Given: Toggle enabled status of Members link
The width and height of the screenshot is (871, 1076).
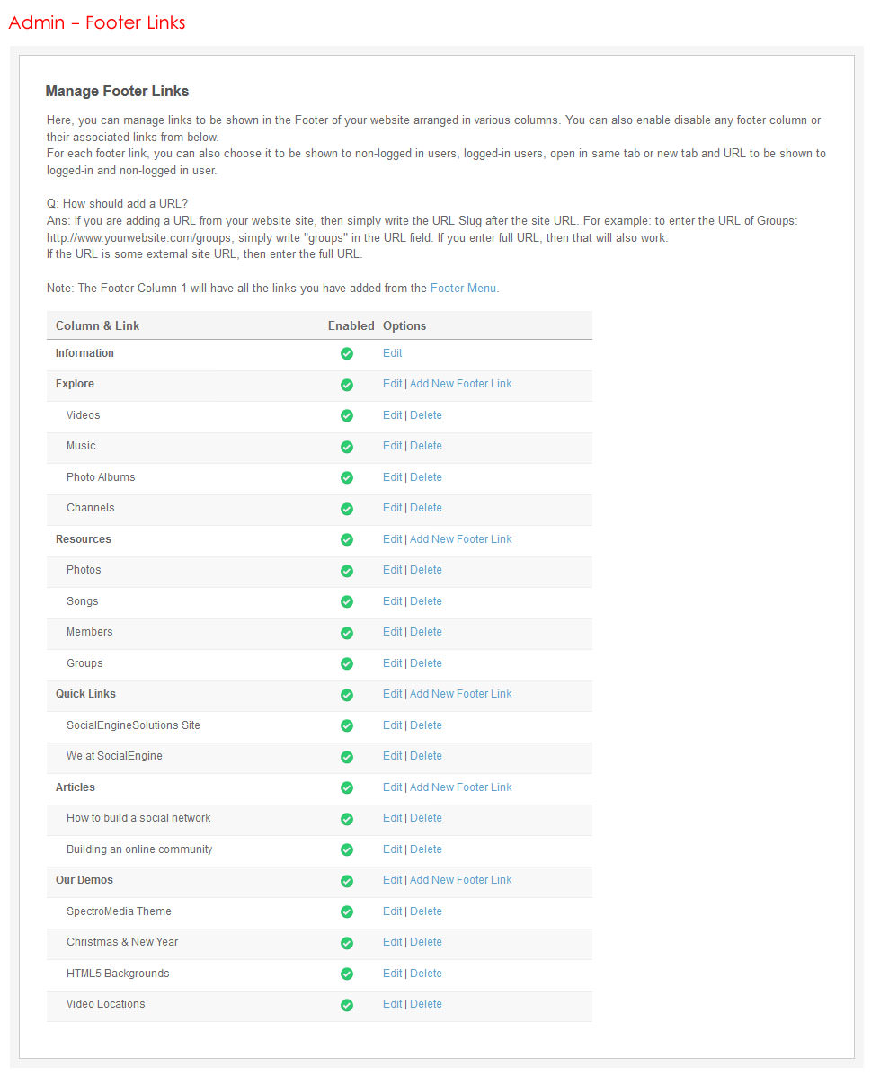Looking at the screenshot, I should point(347,633).
